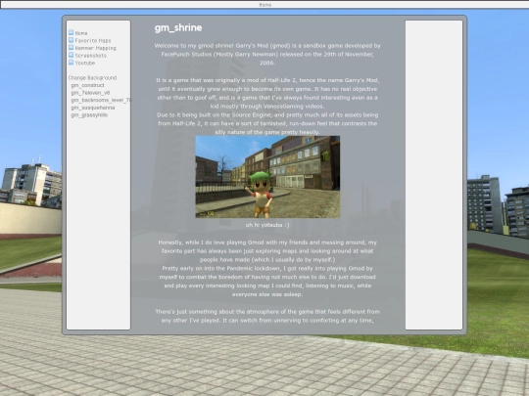Viewport: 529px width, 396px height.
Task: Click the icon beside Favorite Maps
Action: [x=71, y=40]
